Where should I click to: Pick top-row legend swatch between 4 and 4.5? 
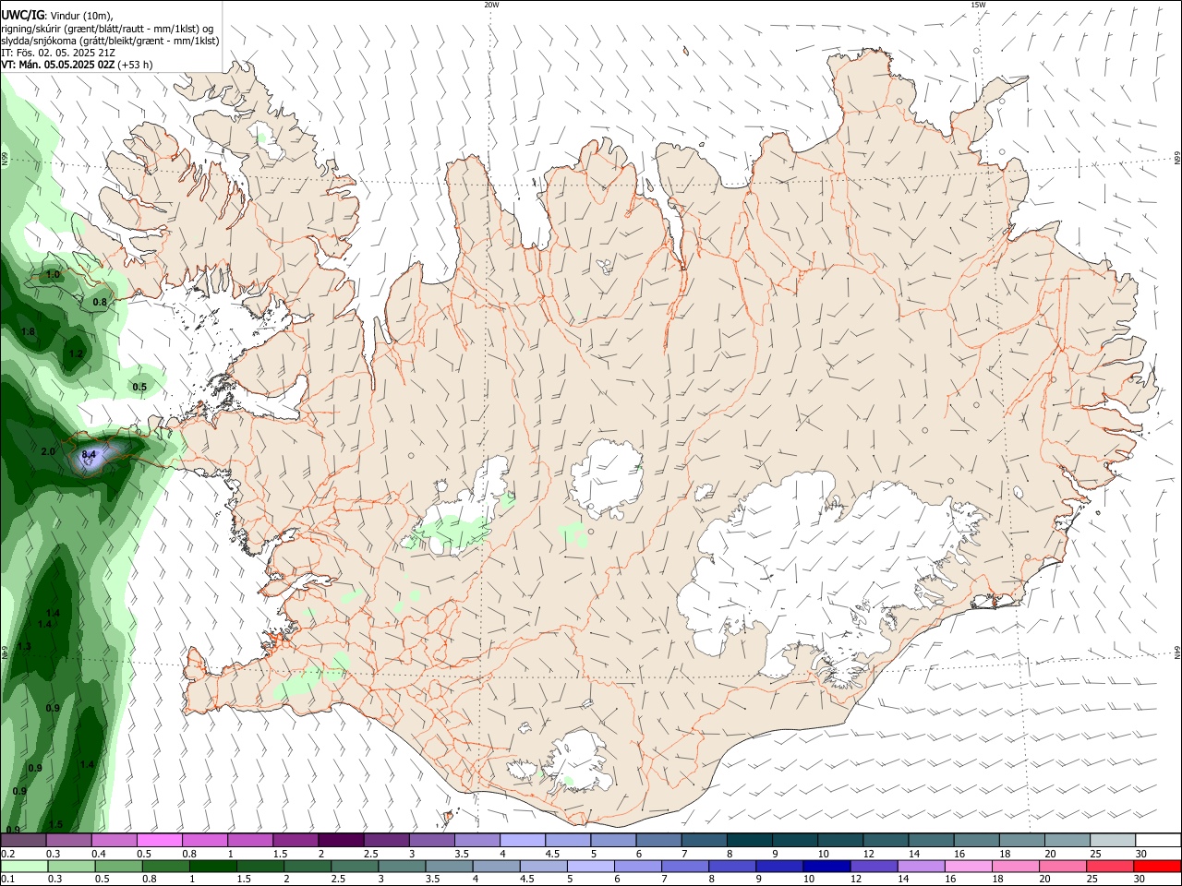(522, 841)
